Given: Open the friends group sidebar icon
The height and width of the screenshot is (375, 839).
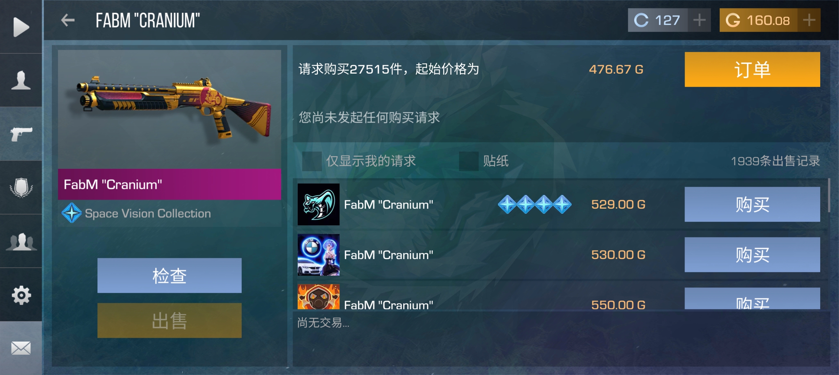Looking at the screenshot, I should click(x=21, y=241).
